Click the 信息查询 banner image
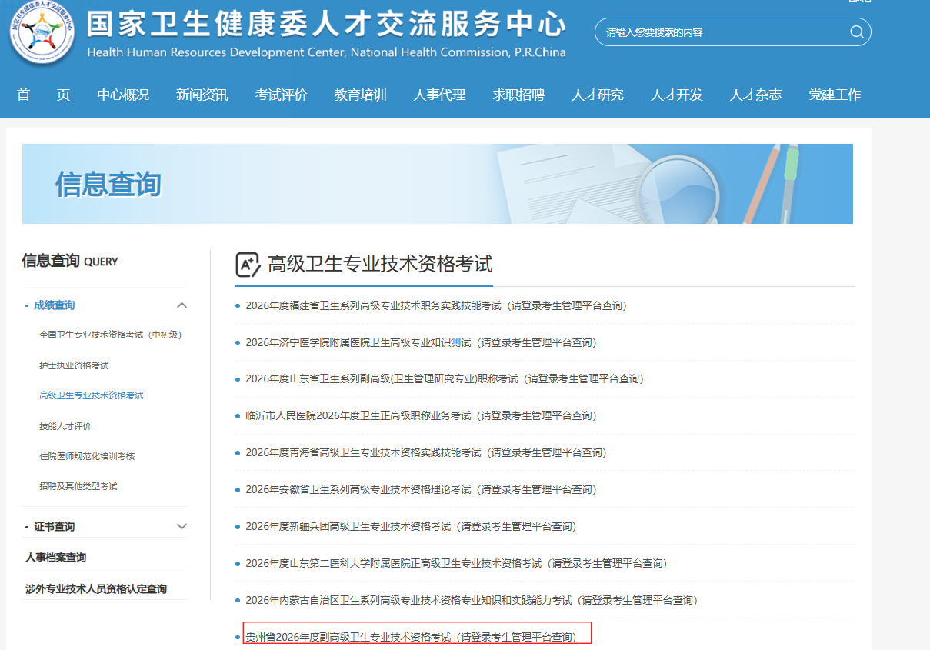Image resolution: width=930 pixels, height=650 pixels. 438,184
